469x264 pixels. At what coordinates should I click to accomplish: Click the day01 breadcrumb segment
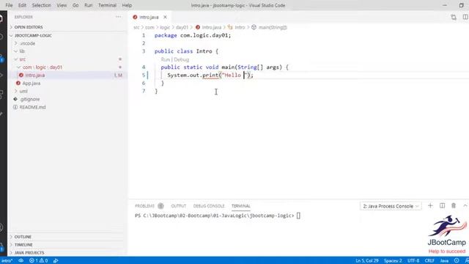coord(182,27)
